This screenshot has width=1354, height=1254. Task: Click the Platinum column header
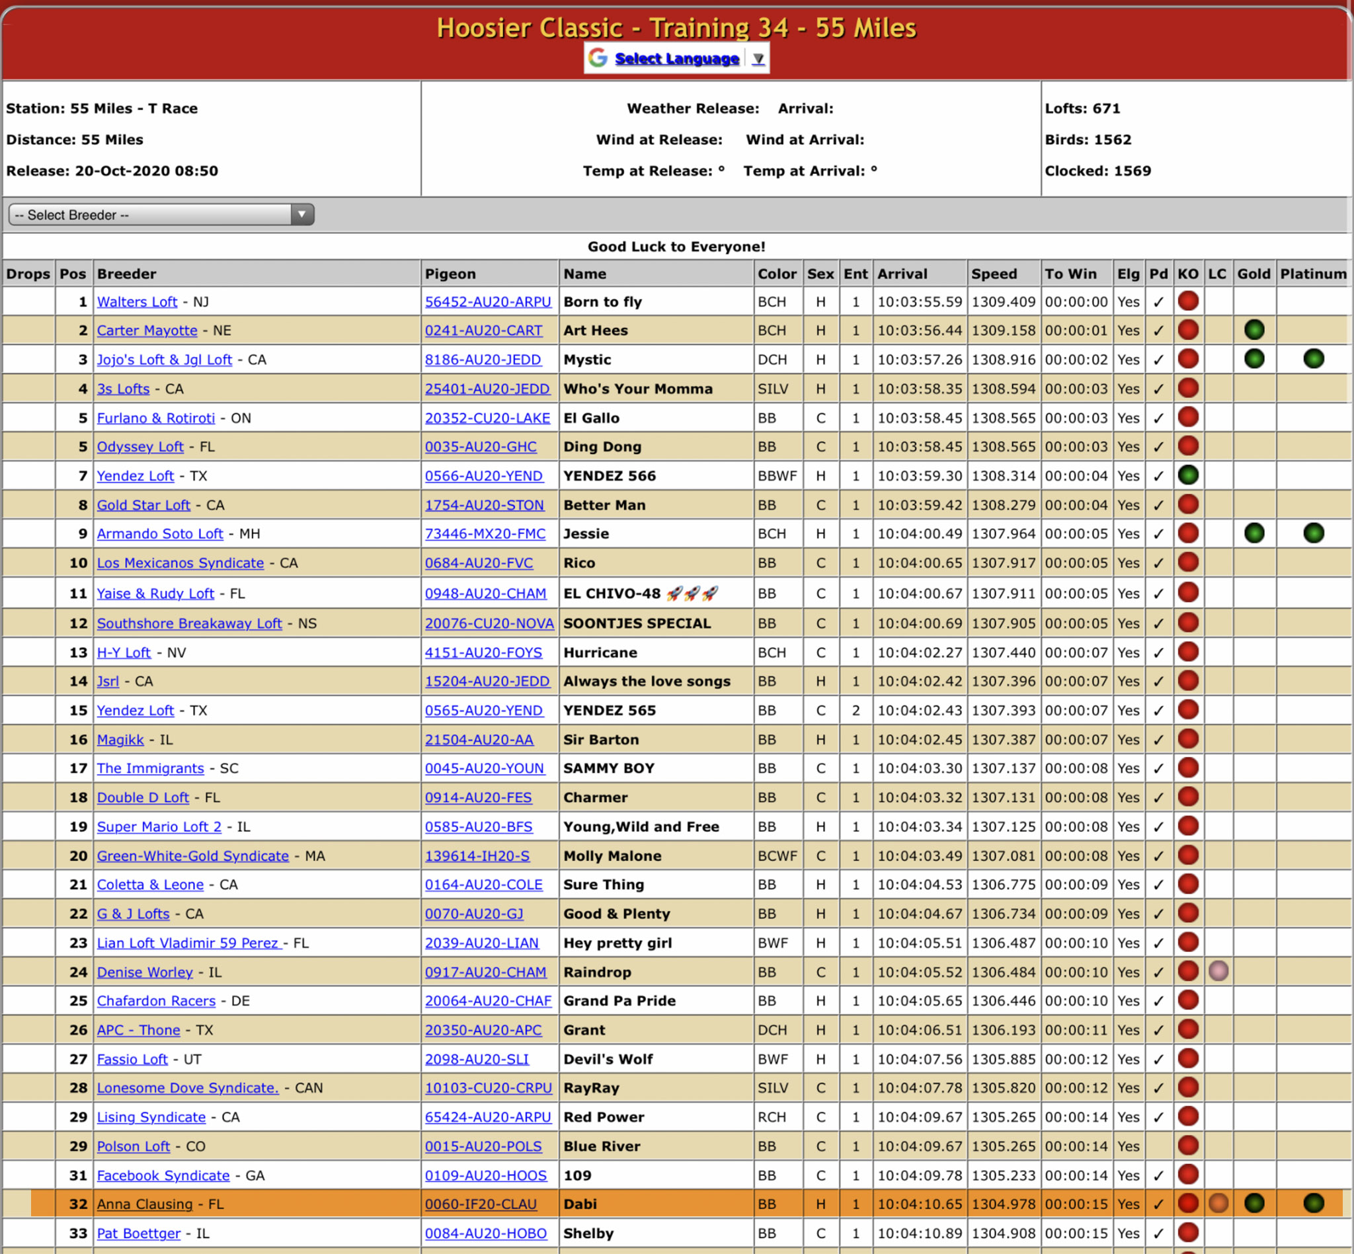[1312, 274]
